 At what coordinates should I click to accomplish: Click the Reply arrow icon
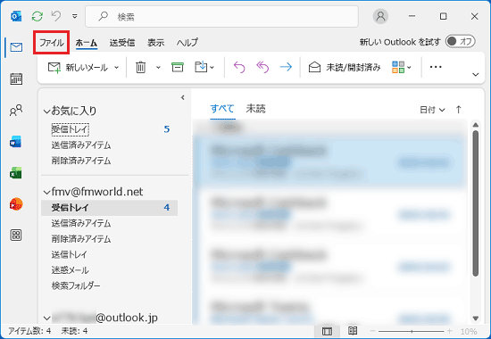(x=239, y=67)
